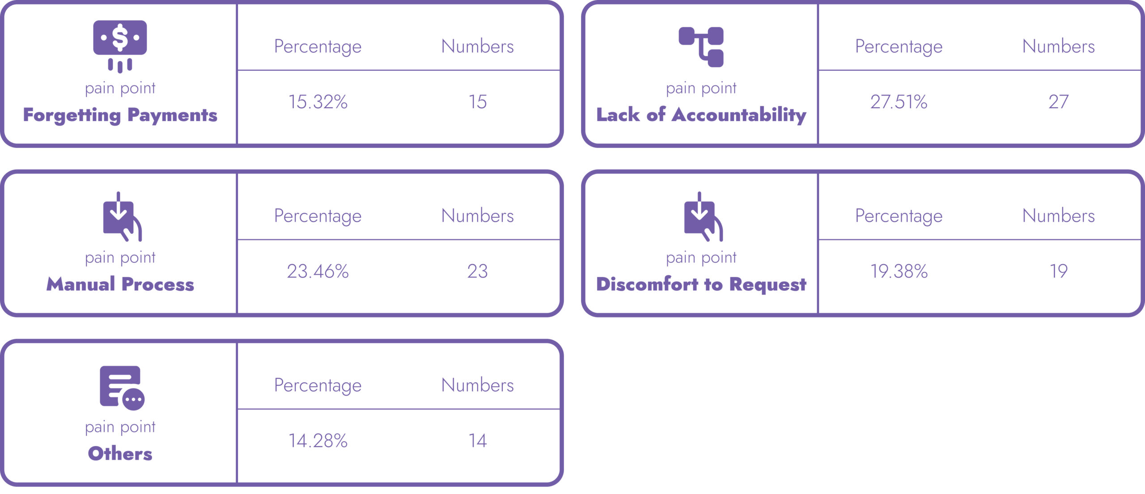Click the dollar bill Forgetting Payments icon
The height and width of the screenshot is (494, 1145).
pyautogui.click(x=120, y=46)
